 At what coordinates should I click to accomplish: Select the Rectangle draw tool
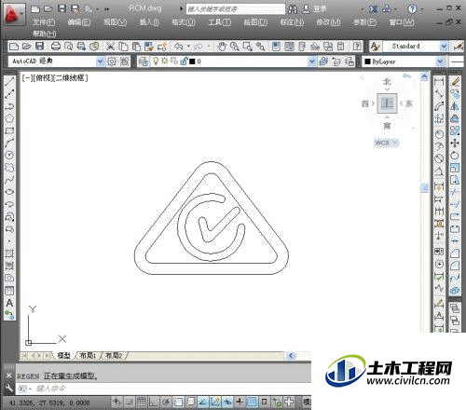pyautogui.click(x=9, y=130)
